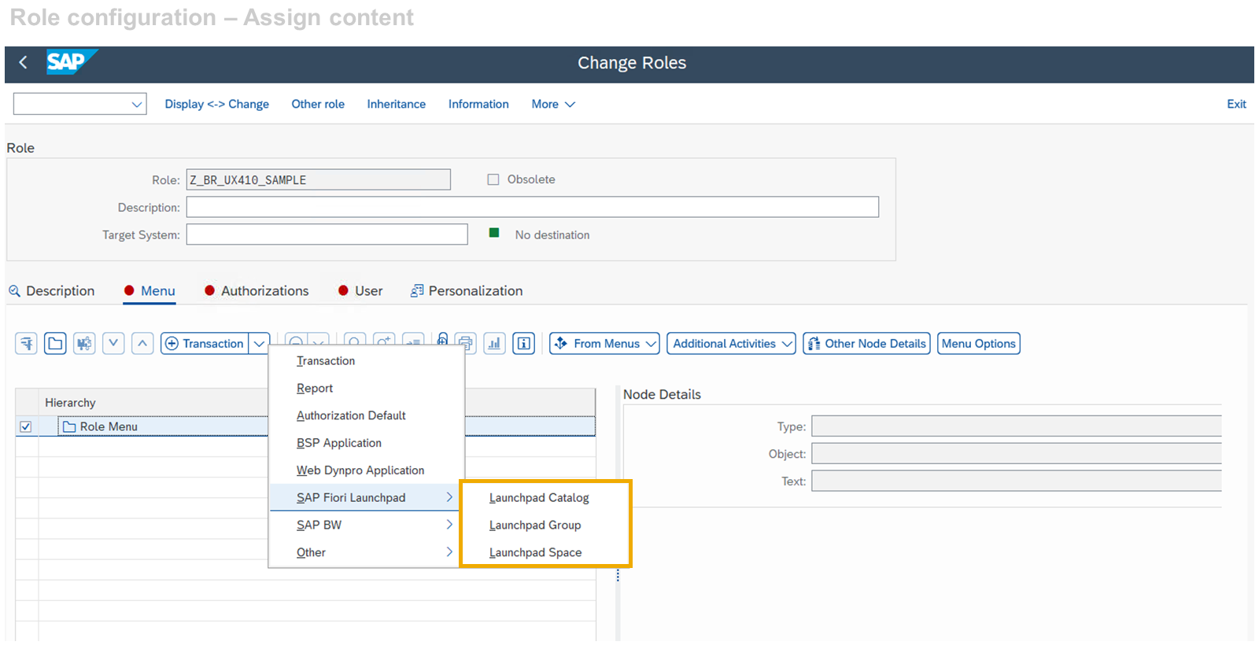Click the Other Node Details button
Viewport: 1259px width, 649px height.
pyautogui.click(x=866, y=344)
